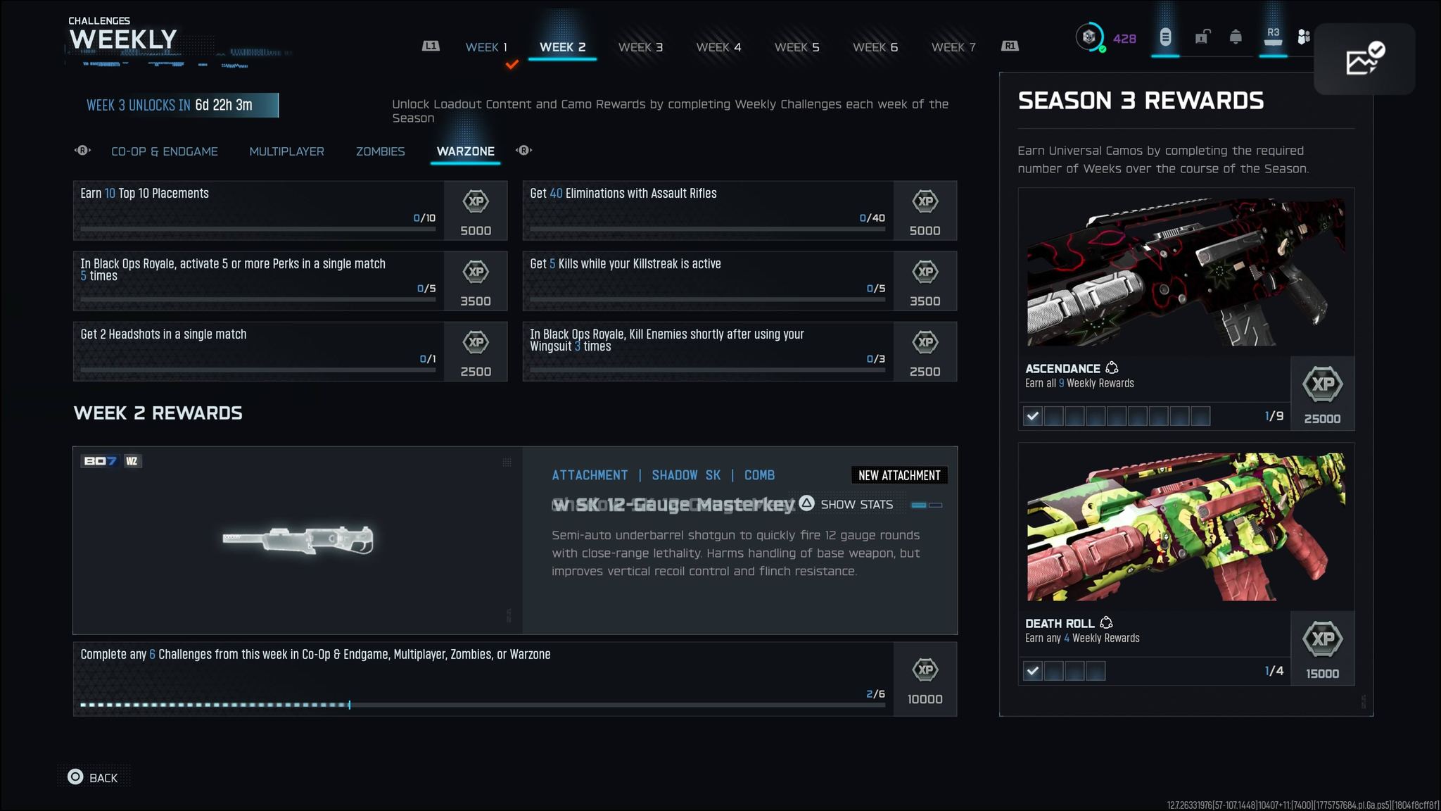Viewport: 1441px width, 811px height.
Task: Switch to Zombies category
Action: point(380,151)
